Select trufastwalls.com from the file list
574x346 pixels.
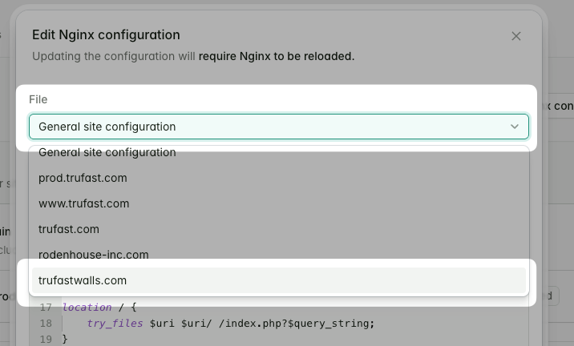click(279, 280)
